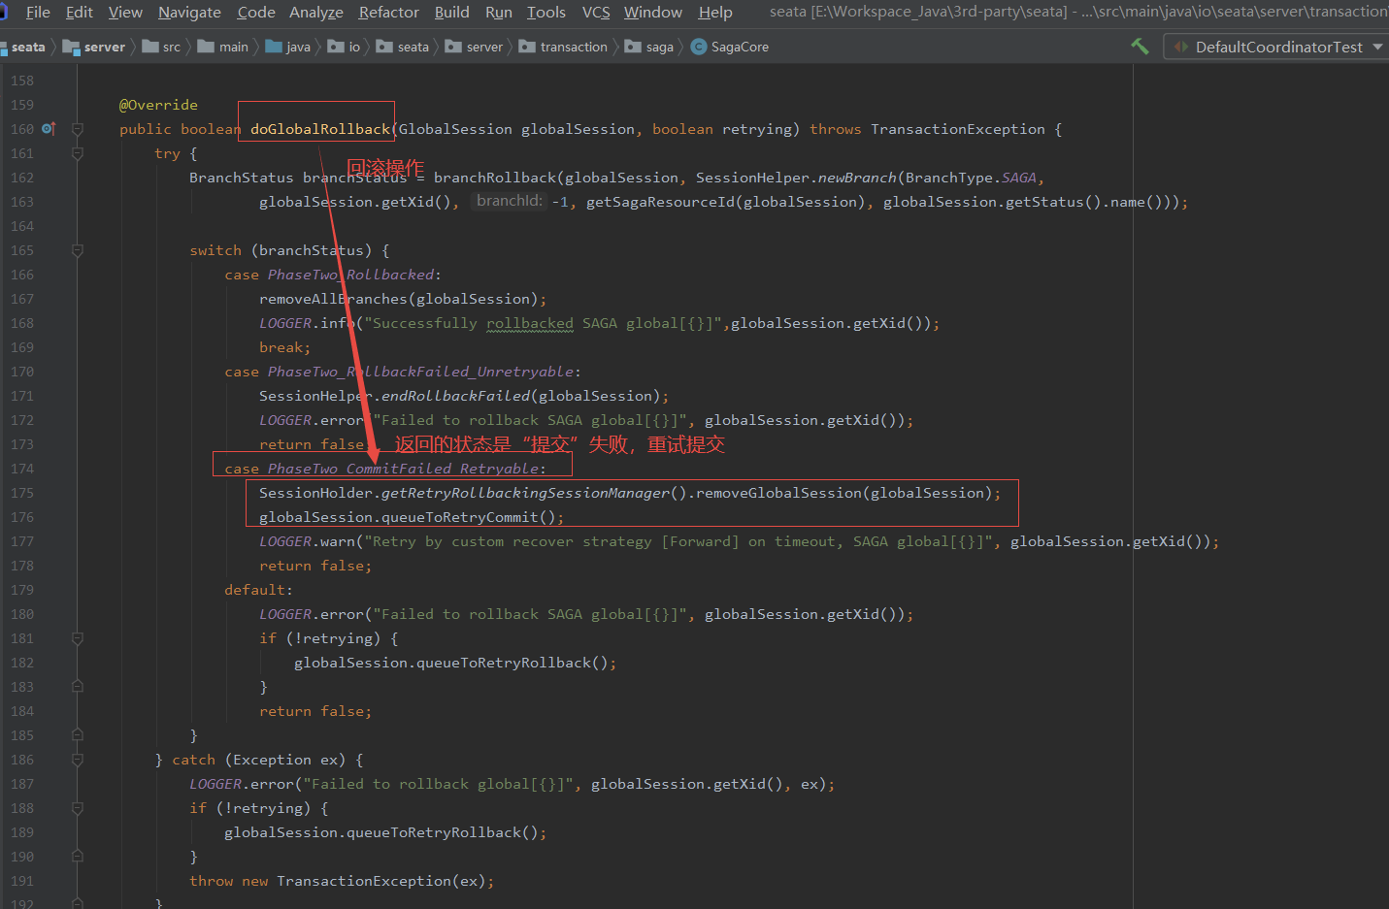Open the Navigate menu
Viewport: 1389px width, 909px height.
(189, 13)
